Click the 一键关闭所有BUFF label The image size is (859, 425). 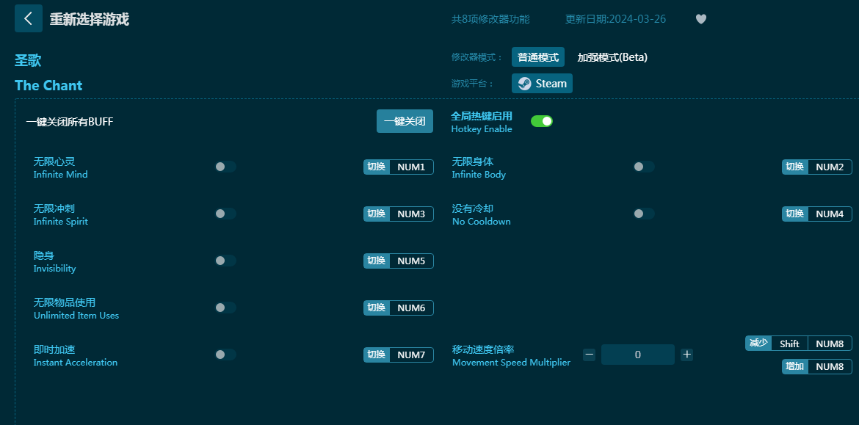70,122
